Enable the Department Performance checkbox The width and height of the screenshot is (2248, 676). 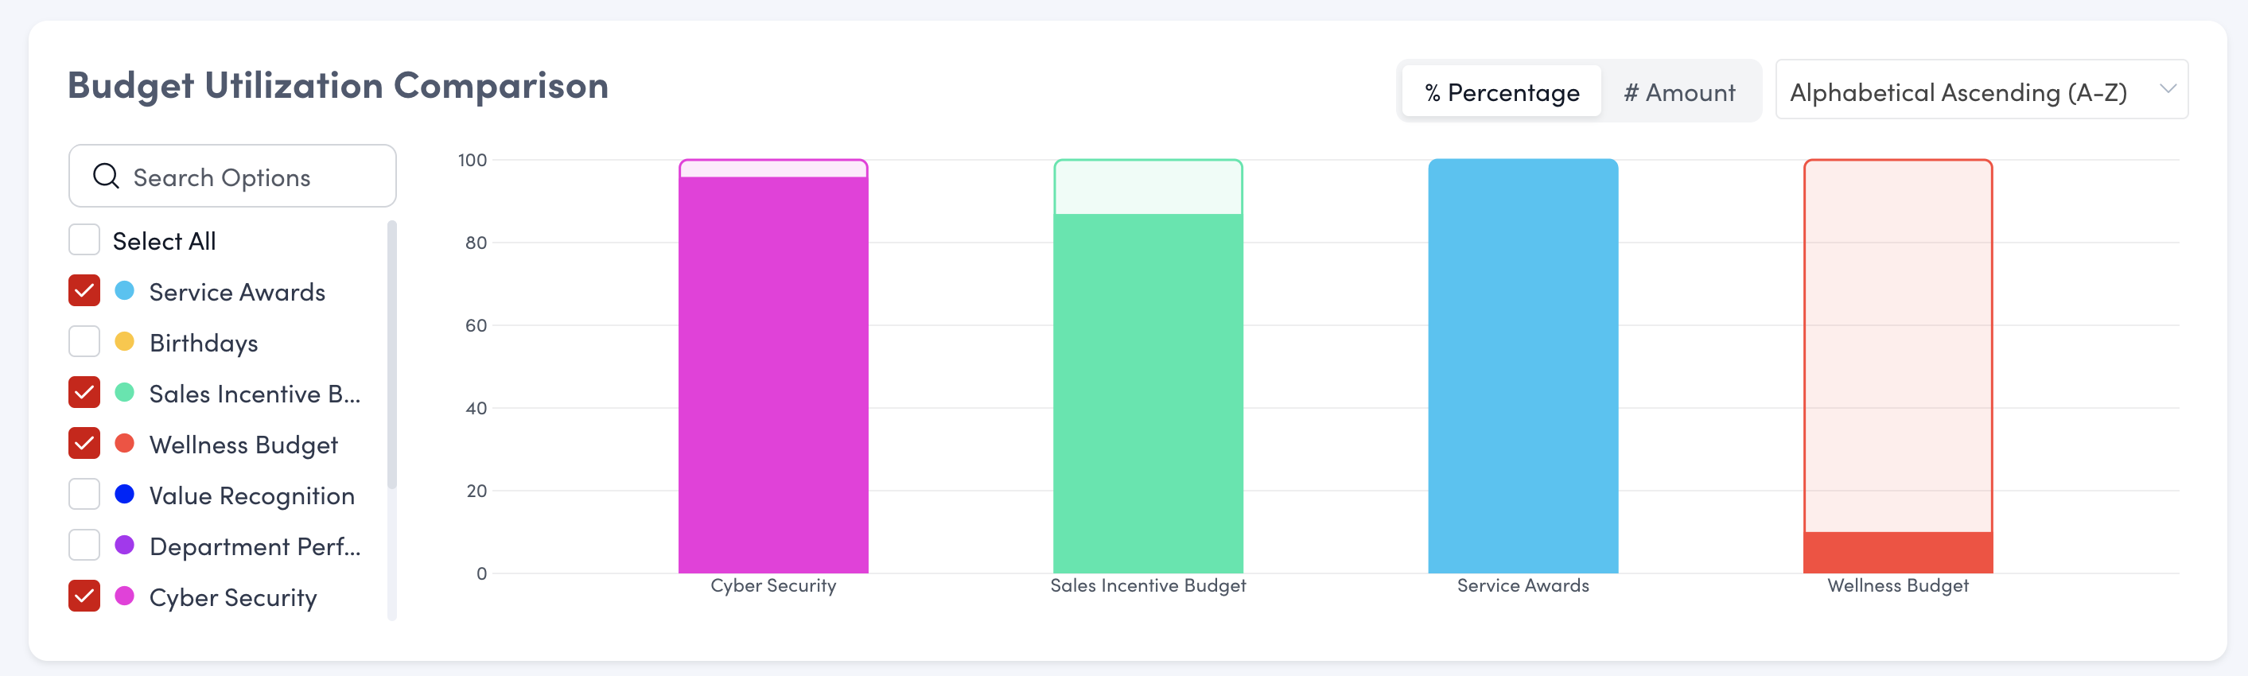point(84,545)
